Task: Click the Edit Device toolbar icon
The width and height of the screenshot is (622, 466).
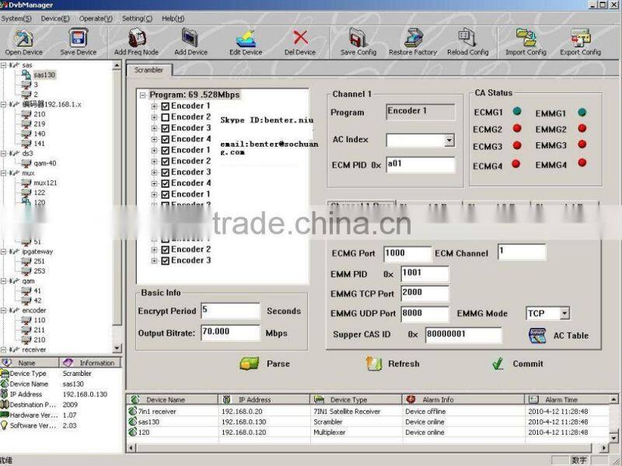Action: click(246, 37)
